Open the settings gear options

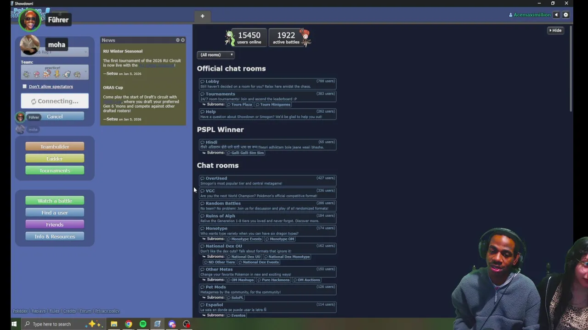coord(566,15)
